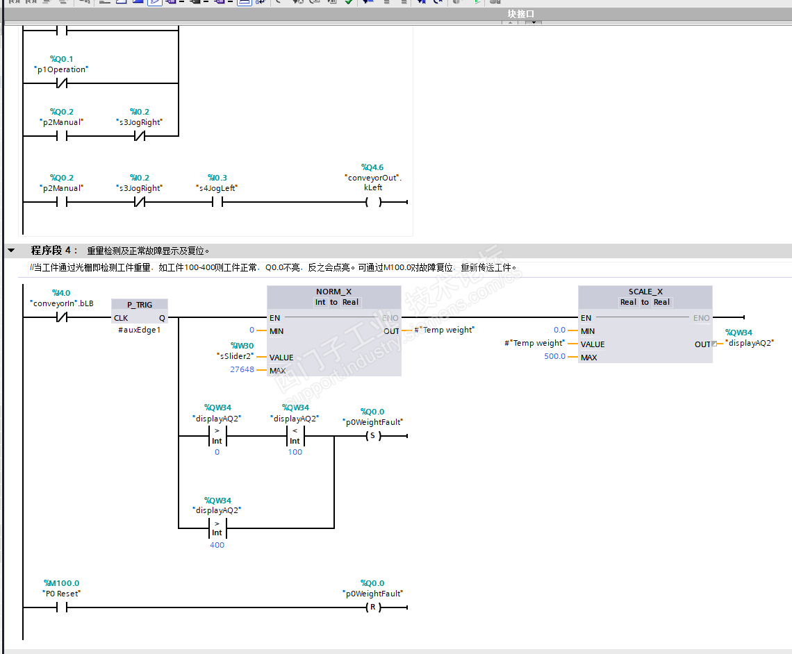
Task: Click the %I4.0 address label
Action: tap(61, 293)
